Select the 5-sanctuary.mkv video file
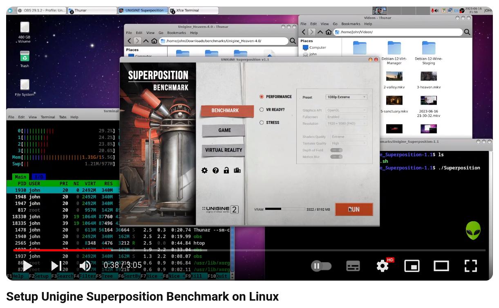The height and width of the screenshot is (308, 499). click(x=394, y=104)
